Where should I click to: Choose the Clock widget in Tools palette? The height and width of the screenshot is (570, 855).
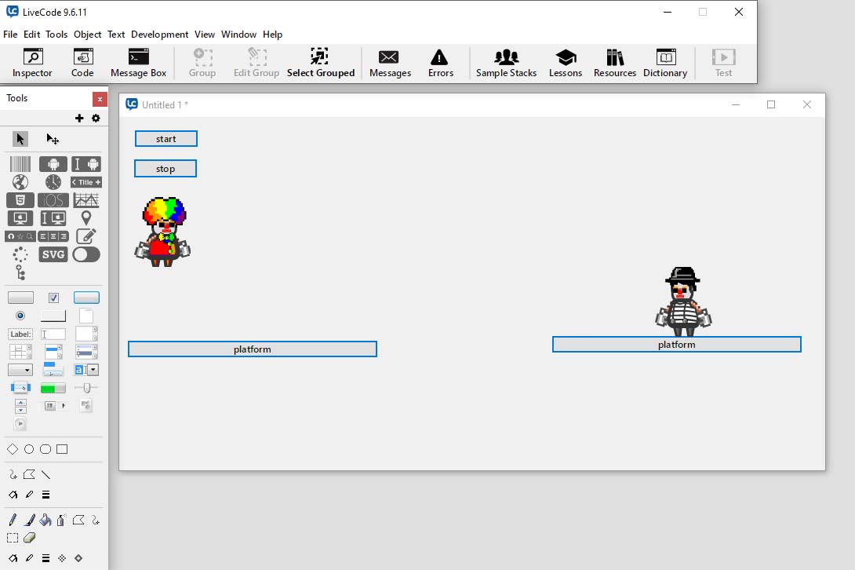point(53,182)
